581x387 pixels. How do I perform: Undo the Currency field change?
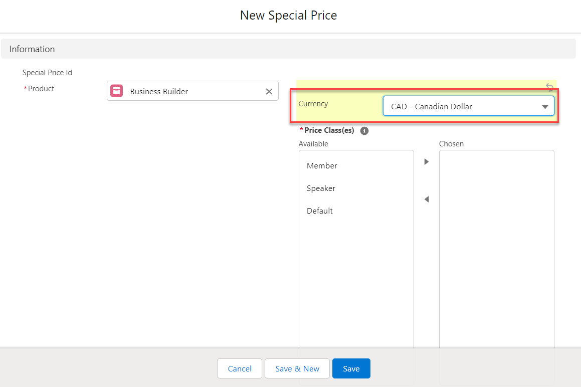coord(549,87)
